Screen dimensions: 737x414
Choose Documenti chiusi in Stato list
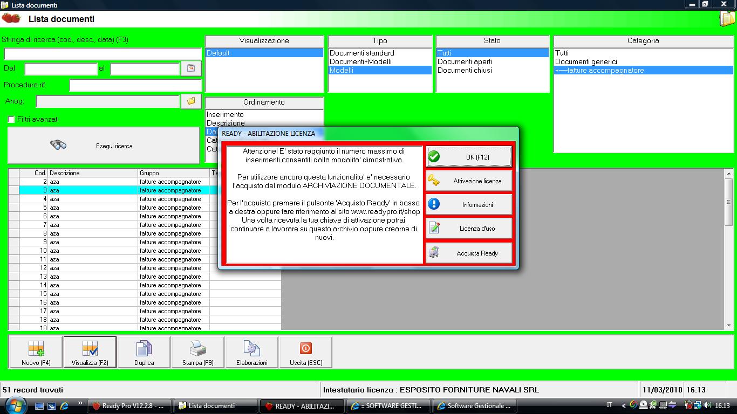tap(492, 70)
